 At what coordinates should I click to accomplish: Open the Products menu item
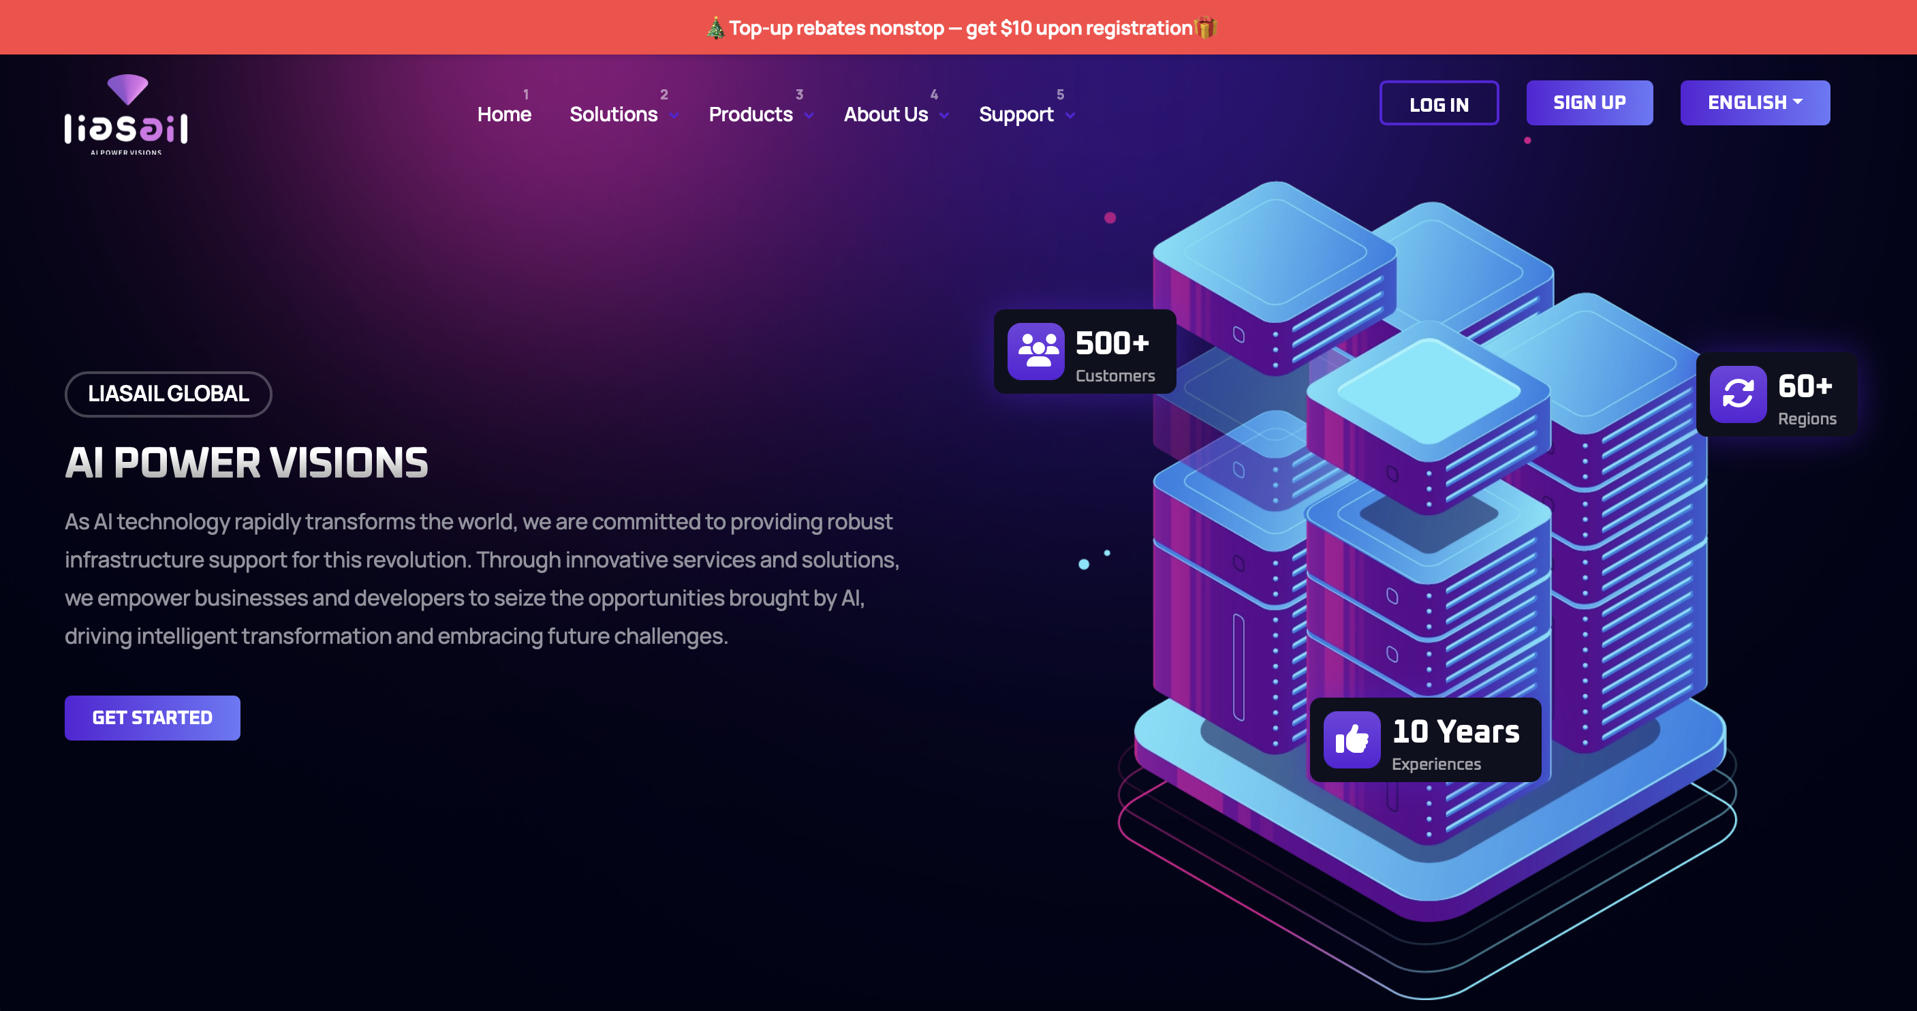(750, 114)
